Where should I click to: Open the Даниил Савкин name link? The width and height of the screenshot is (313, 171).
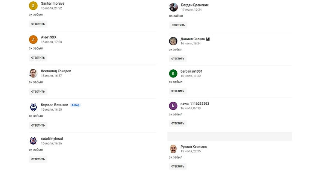193,39
